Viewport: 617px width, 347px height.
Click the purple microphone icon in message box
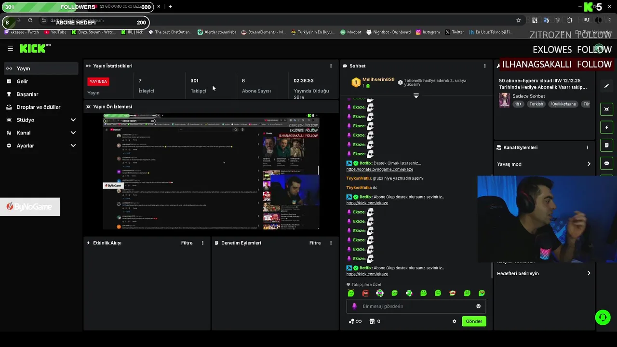(354, 306)
